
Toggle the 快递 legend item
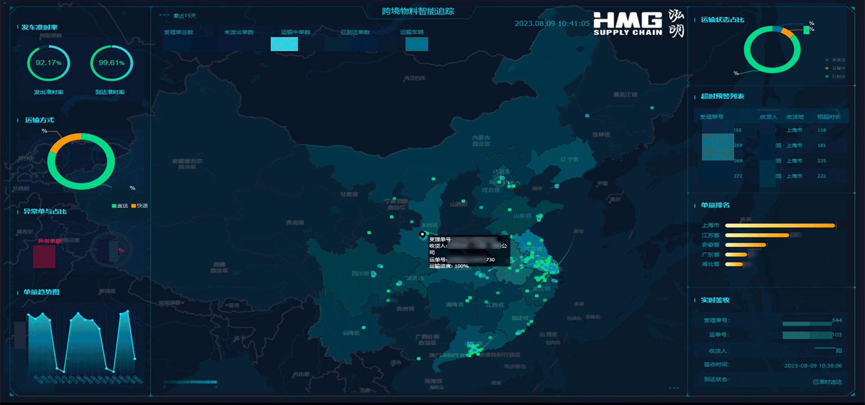(x=140, y=206)
